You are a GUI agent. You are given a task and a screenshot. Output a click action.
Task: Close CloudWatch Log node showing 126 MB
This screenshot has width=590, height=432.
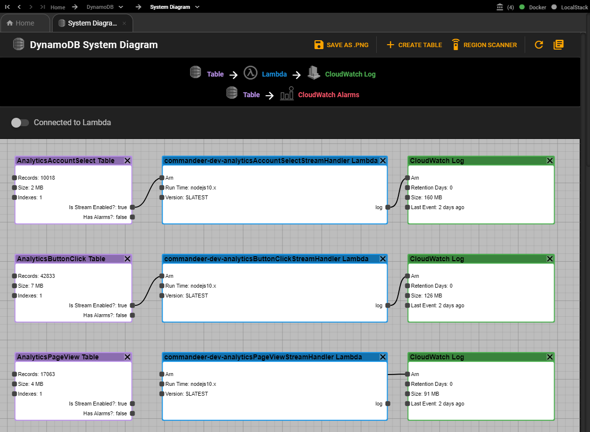(550, 259)
